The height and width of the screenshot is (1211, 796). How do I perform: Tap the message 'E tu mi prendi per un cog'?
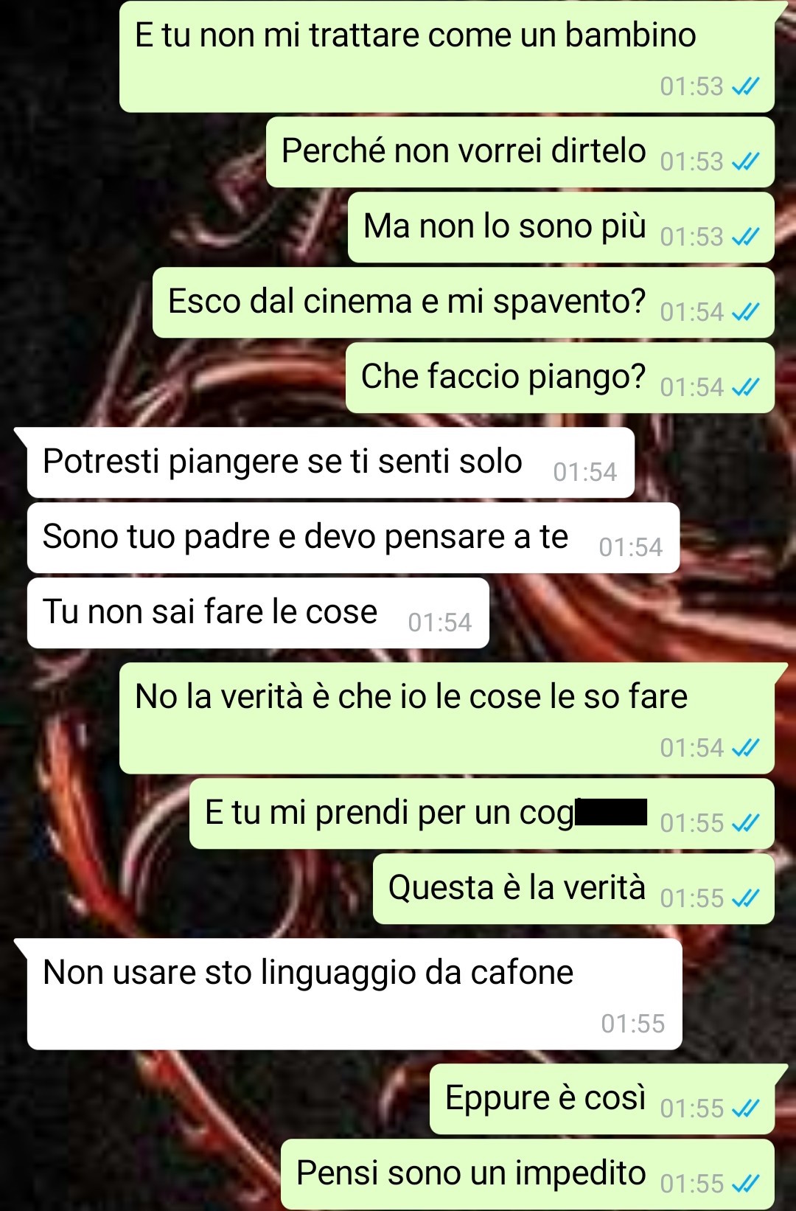click(481, 813)
